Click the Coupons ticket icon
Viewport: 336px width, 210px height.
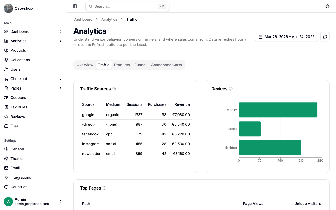[6, 98]
